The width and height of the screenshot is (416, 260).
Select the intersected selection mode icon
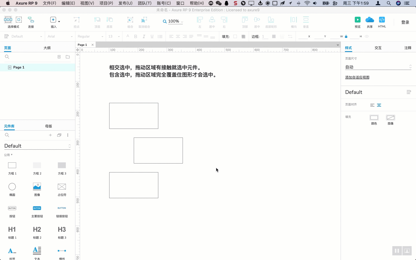[x=8, y=20]
